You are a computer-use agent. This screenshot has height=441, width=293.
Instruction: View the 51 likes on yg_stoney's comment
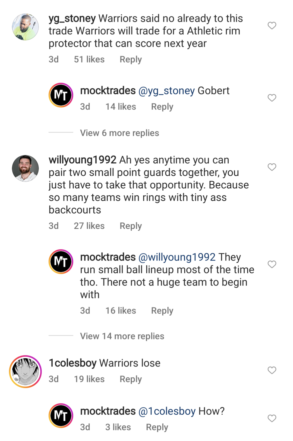pos(89,60)
